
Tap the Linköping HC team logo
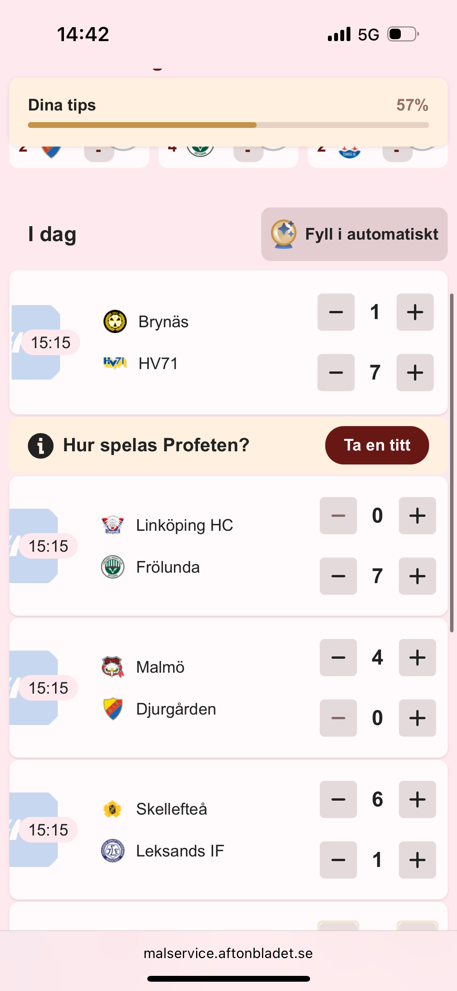[x=113, y=525]
